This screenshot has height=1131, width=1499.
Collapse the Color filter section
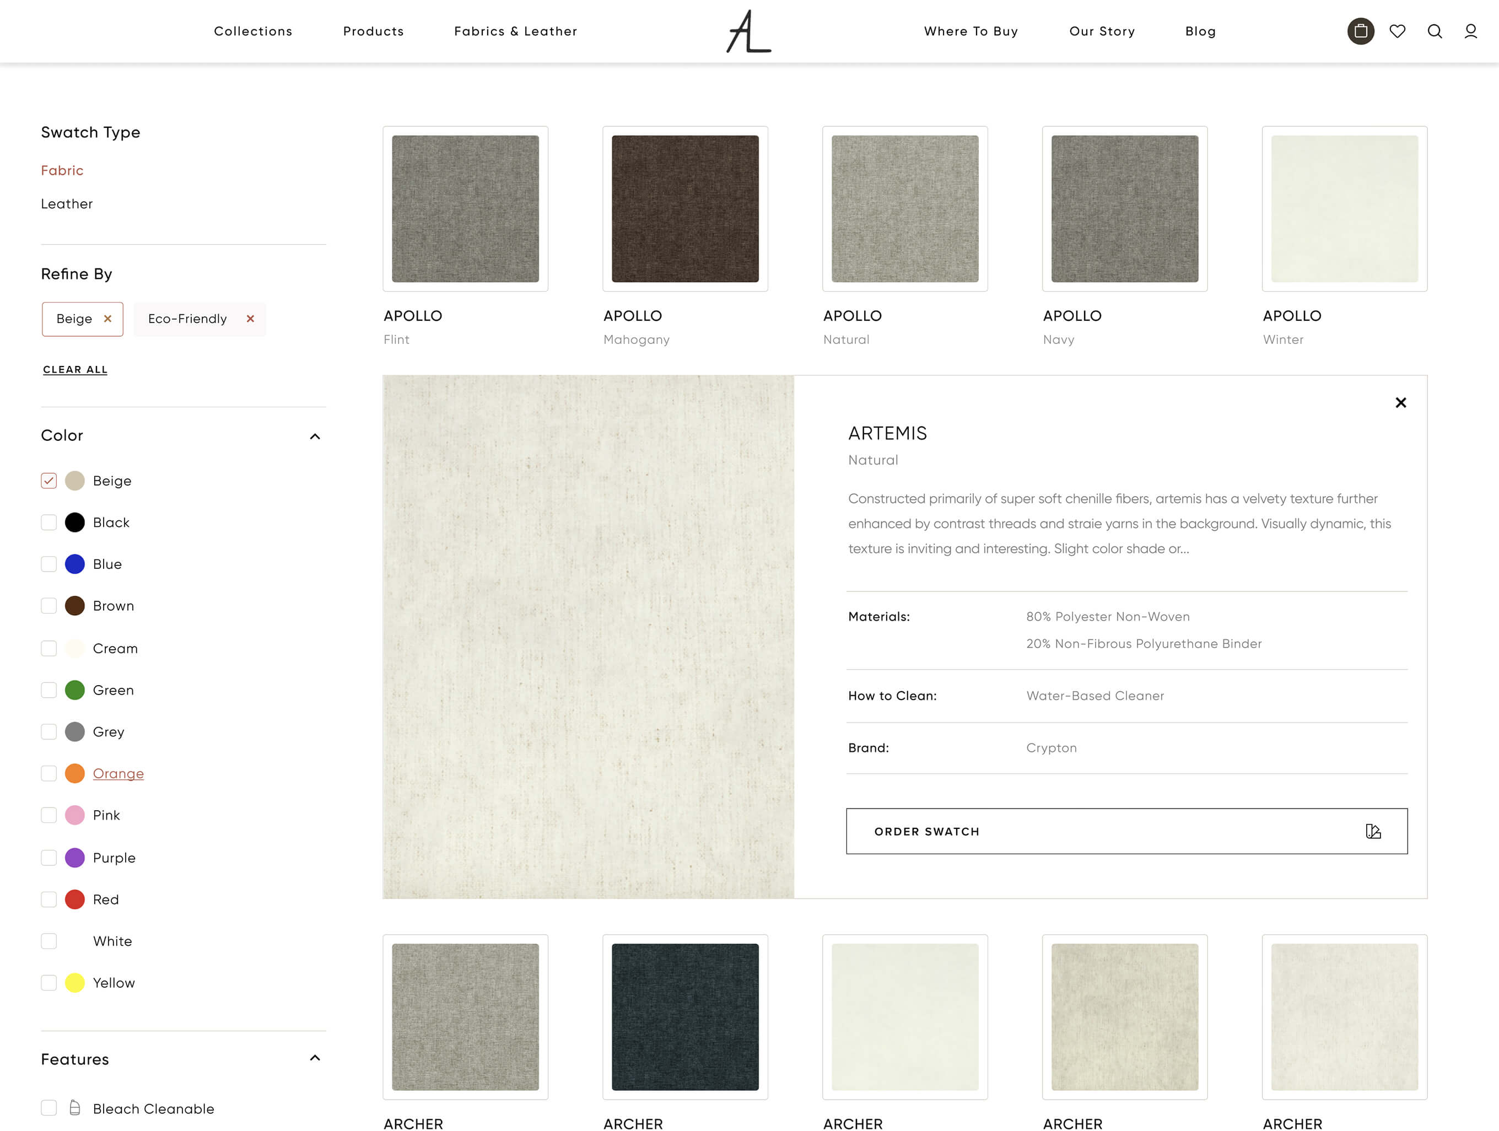coord(315,436)
